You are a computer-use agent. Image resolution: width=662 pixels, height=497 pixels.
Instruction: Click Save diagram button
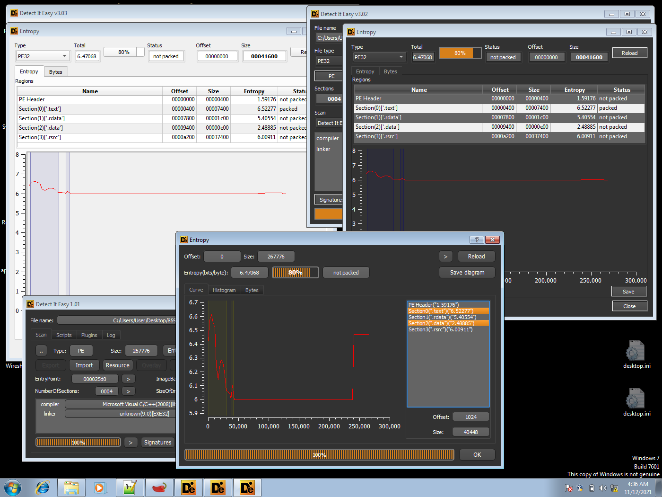click(467, 272)
